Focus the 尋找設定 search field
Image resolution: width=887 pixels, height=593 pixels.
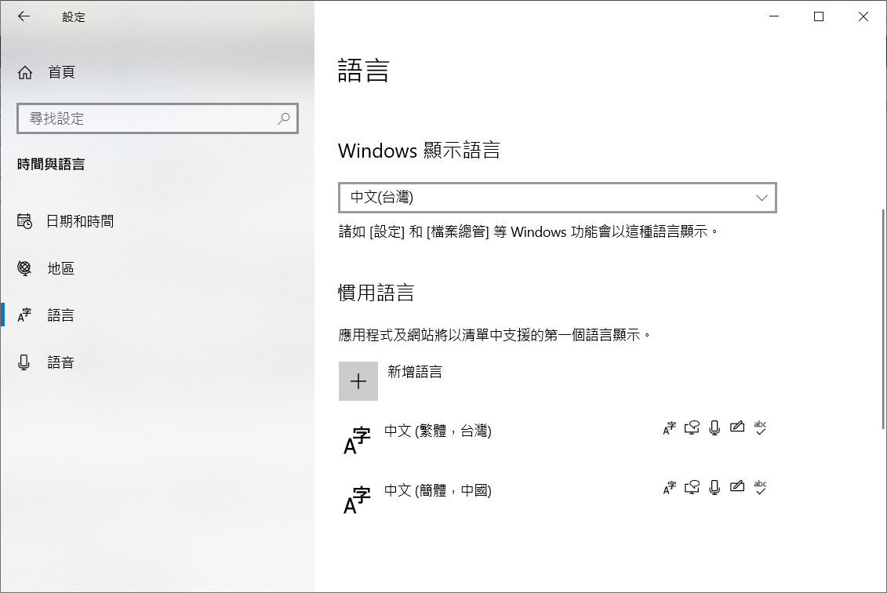pos(158,118)
